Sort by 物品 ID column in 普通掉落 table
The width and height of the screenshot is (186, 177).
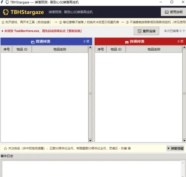(x=22, y=49)
